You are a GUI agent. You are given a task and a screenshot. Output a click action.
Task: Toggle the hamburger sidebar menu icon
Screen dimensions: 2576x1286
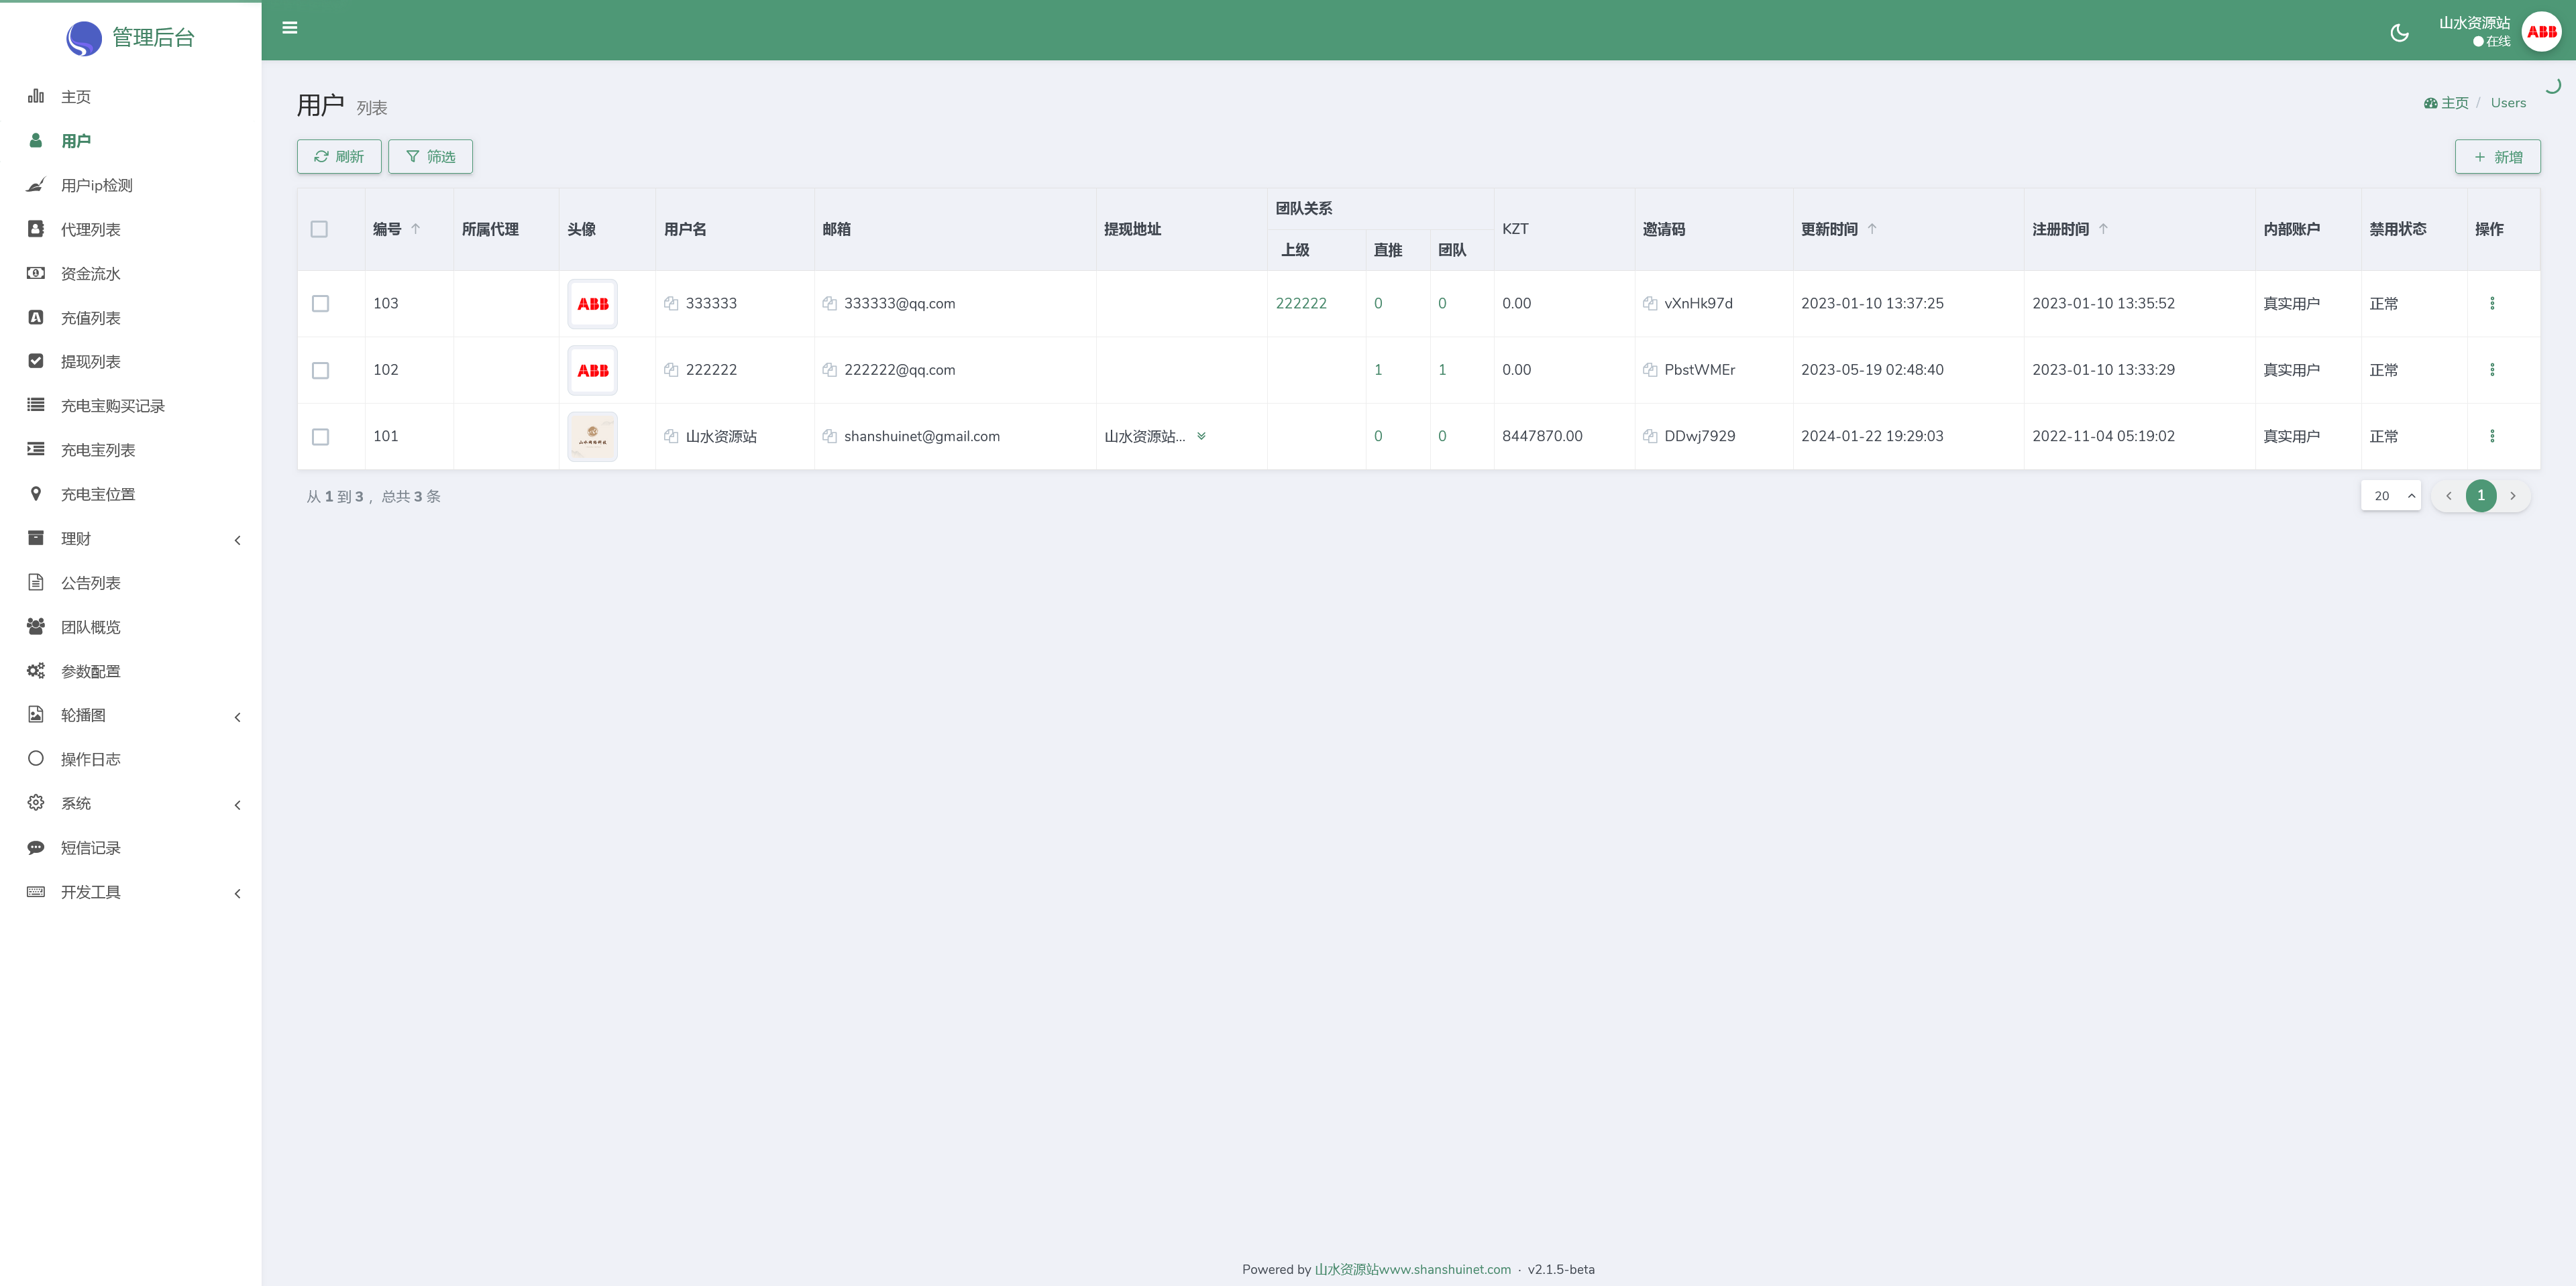(x=290, y=28)
